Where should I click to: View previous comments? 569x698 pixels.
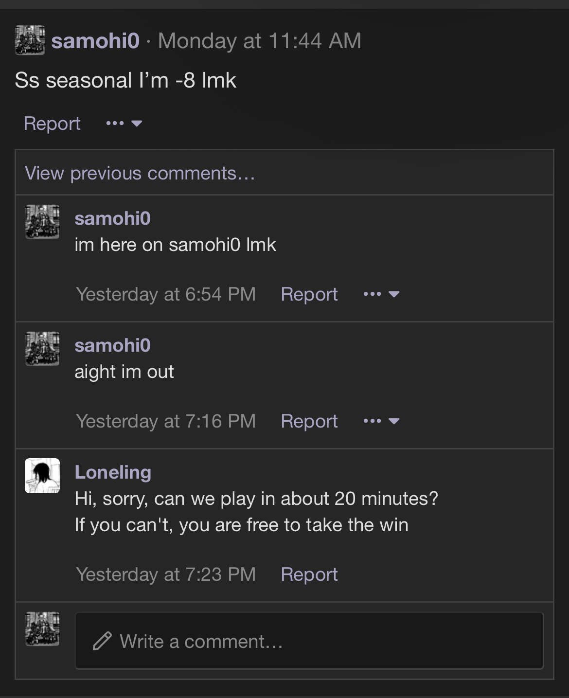click(140, 173)
